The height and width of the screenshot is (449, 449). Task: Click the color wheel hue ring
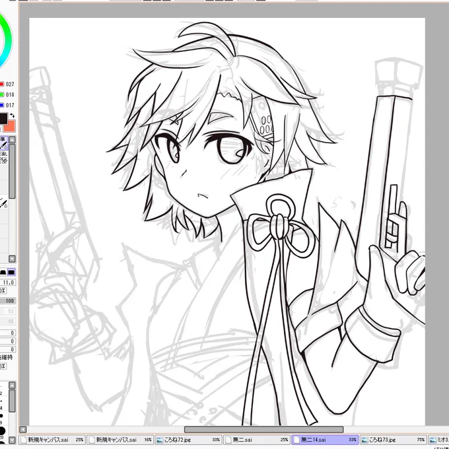9,40
